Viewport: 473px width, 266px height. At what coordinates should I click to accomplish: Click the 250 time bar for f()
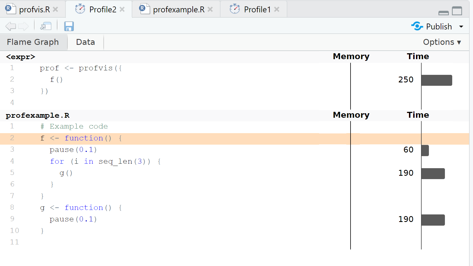[x=436, y=80]
